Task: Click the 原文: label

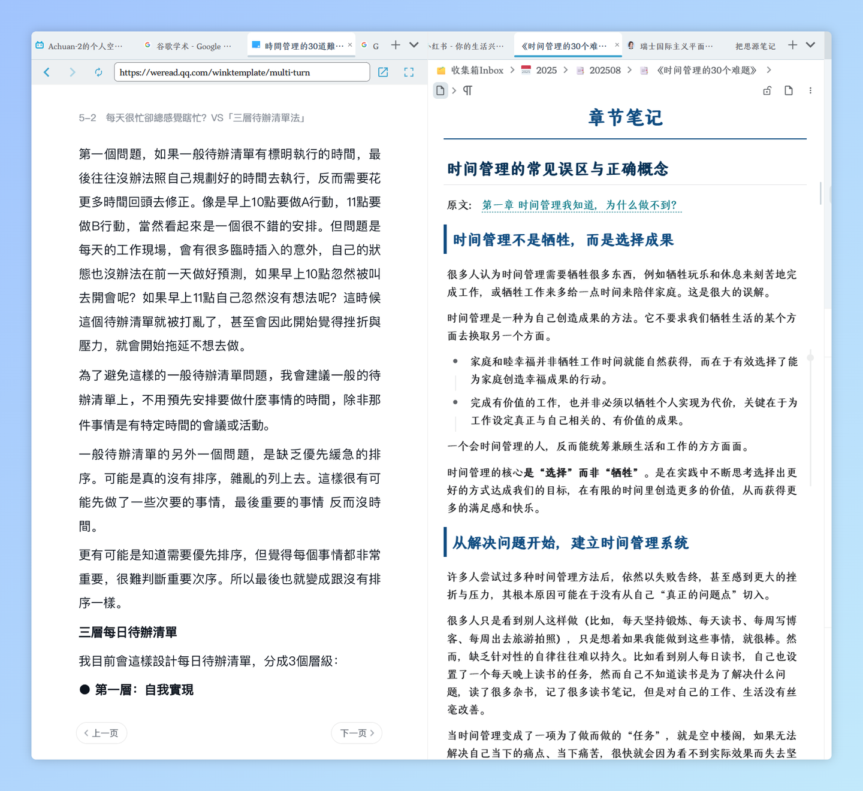Action: click(460, 205)
